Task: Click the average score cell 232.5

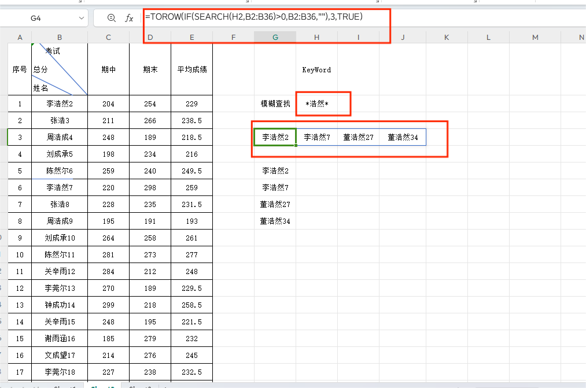Action: pyautogui.click(x=191, y=372)
